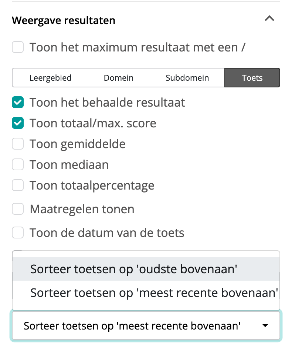Click the sort toetsen combo box field
Image resolution: width=295 pixels, height=351 pixels.
[132, 326]
